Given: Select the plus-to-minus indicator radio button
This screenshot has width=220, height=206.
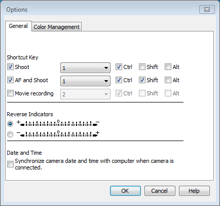Looking at the screenshot, I should pos(10,124).
